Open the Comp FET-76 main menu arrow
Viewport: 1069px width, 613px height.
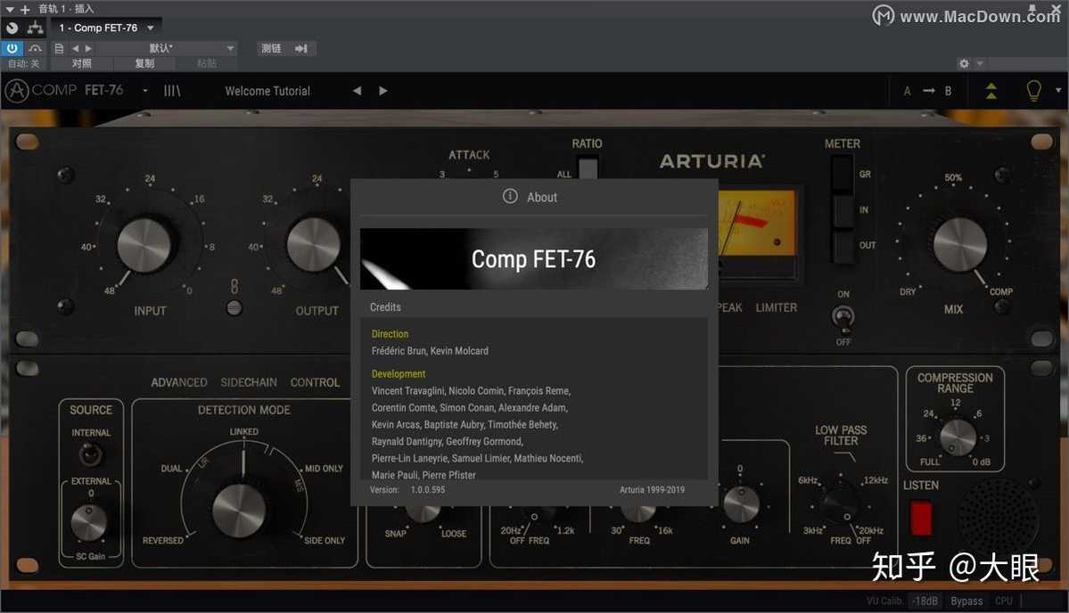[145, 91]
